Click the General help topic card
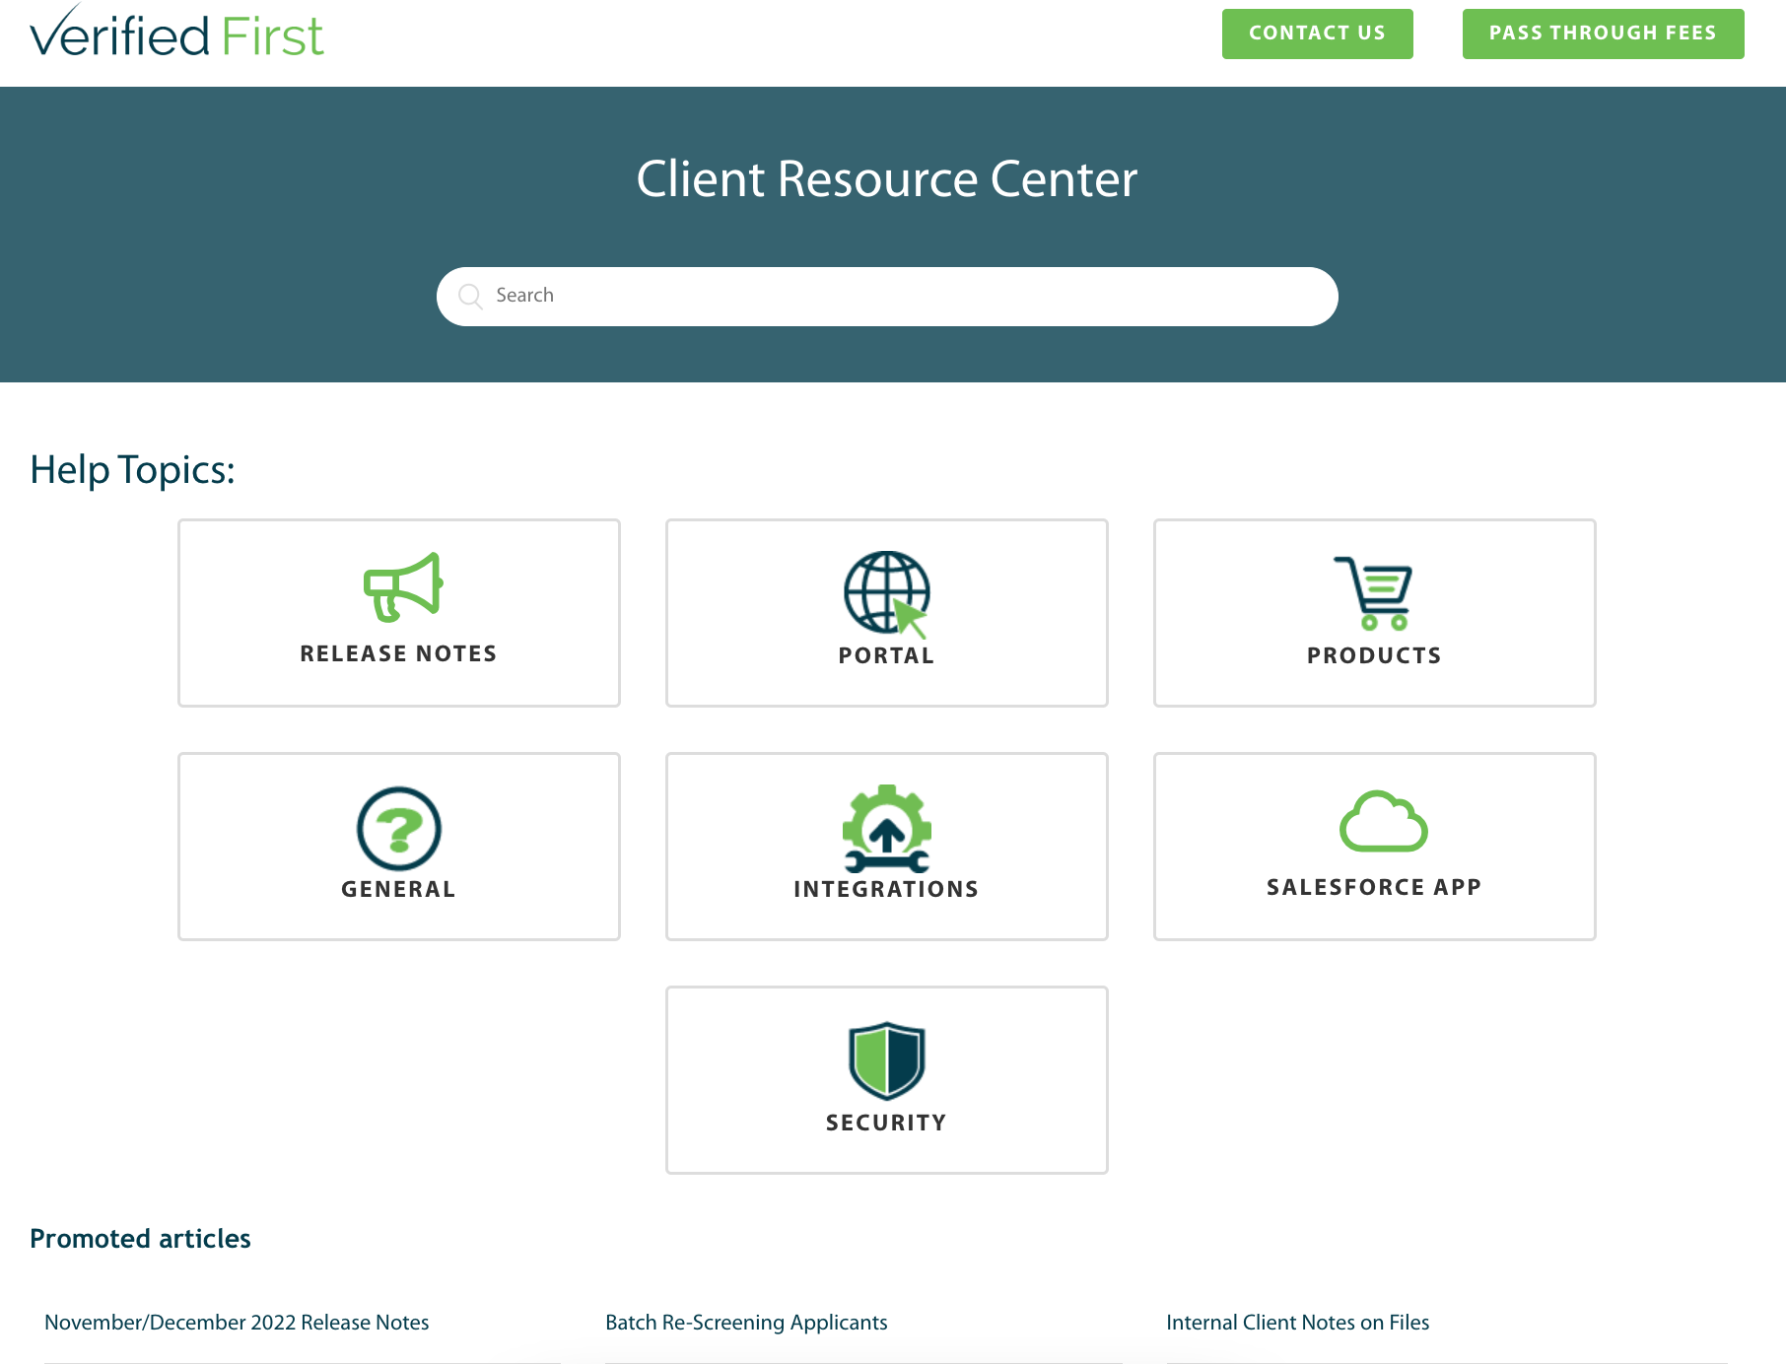This screenshot has width=1786, height=1364. (x=398, y=846)
